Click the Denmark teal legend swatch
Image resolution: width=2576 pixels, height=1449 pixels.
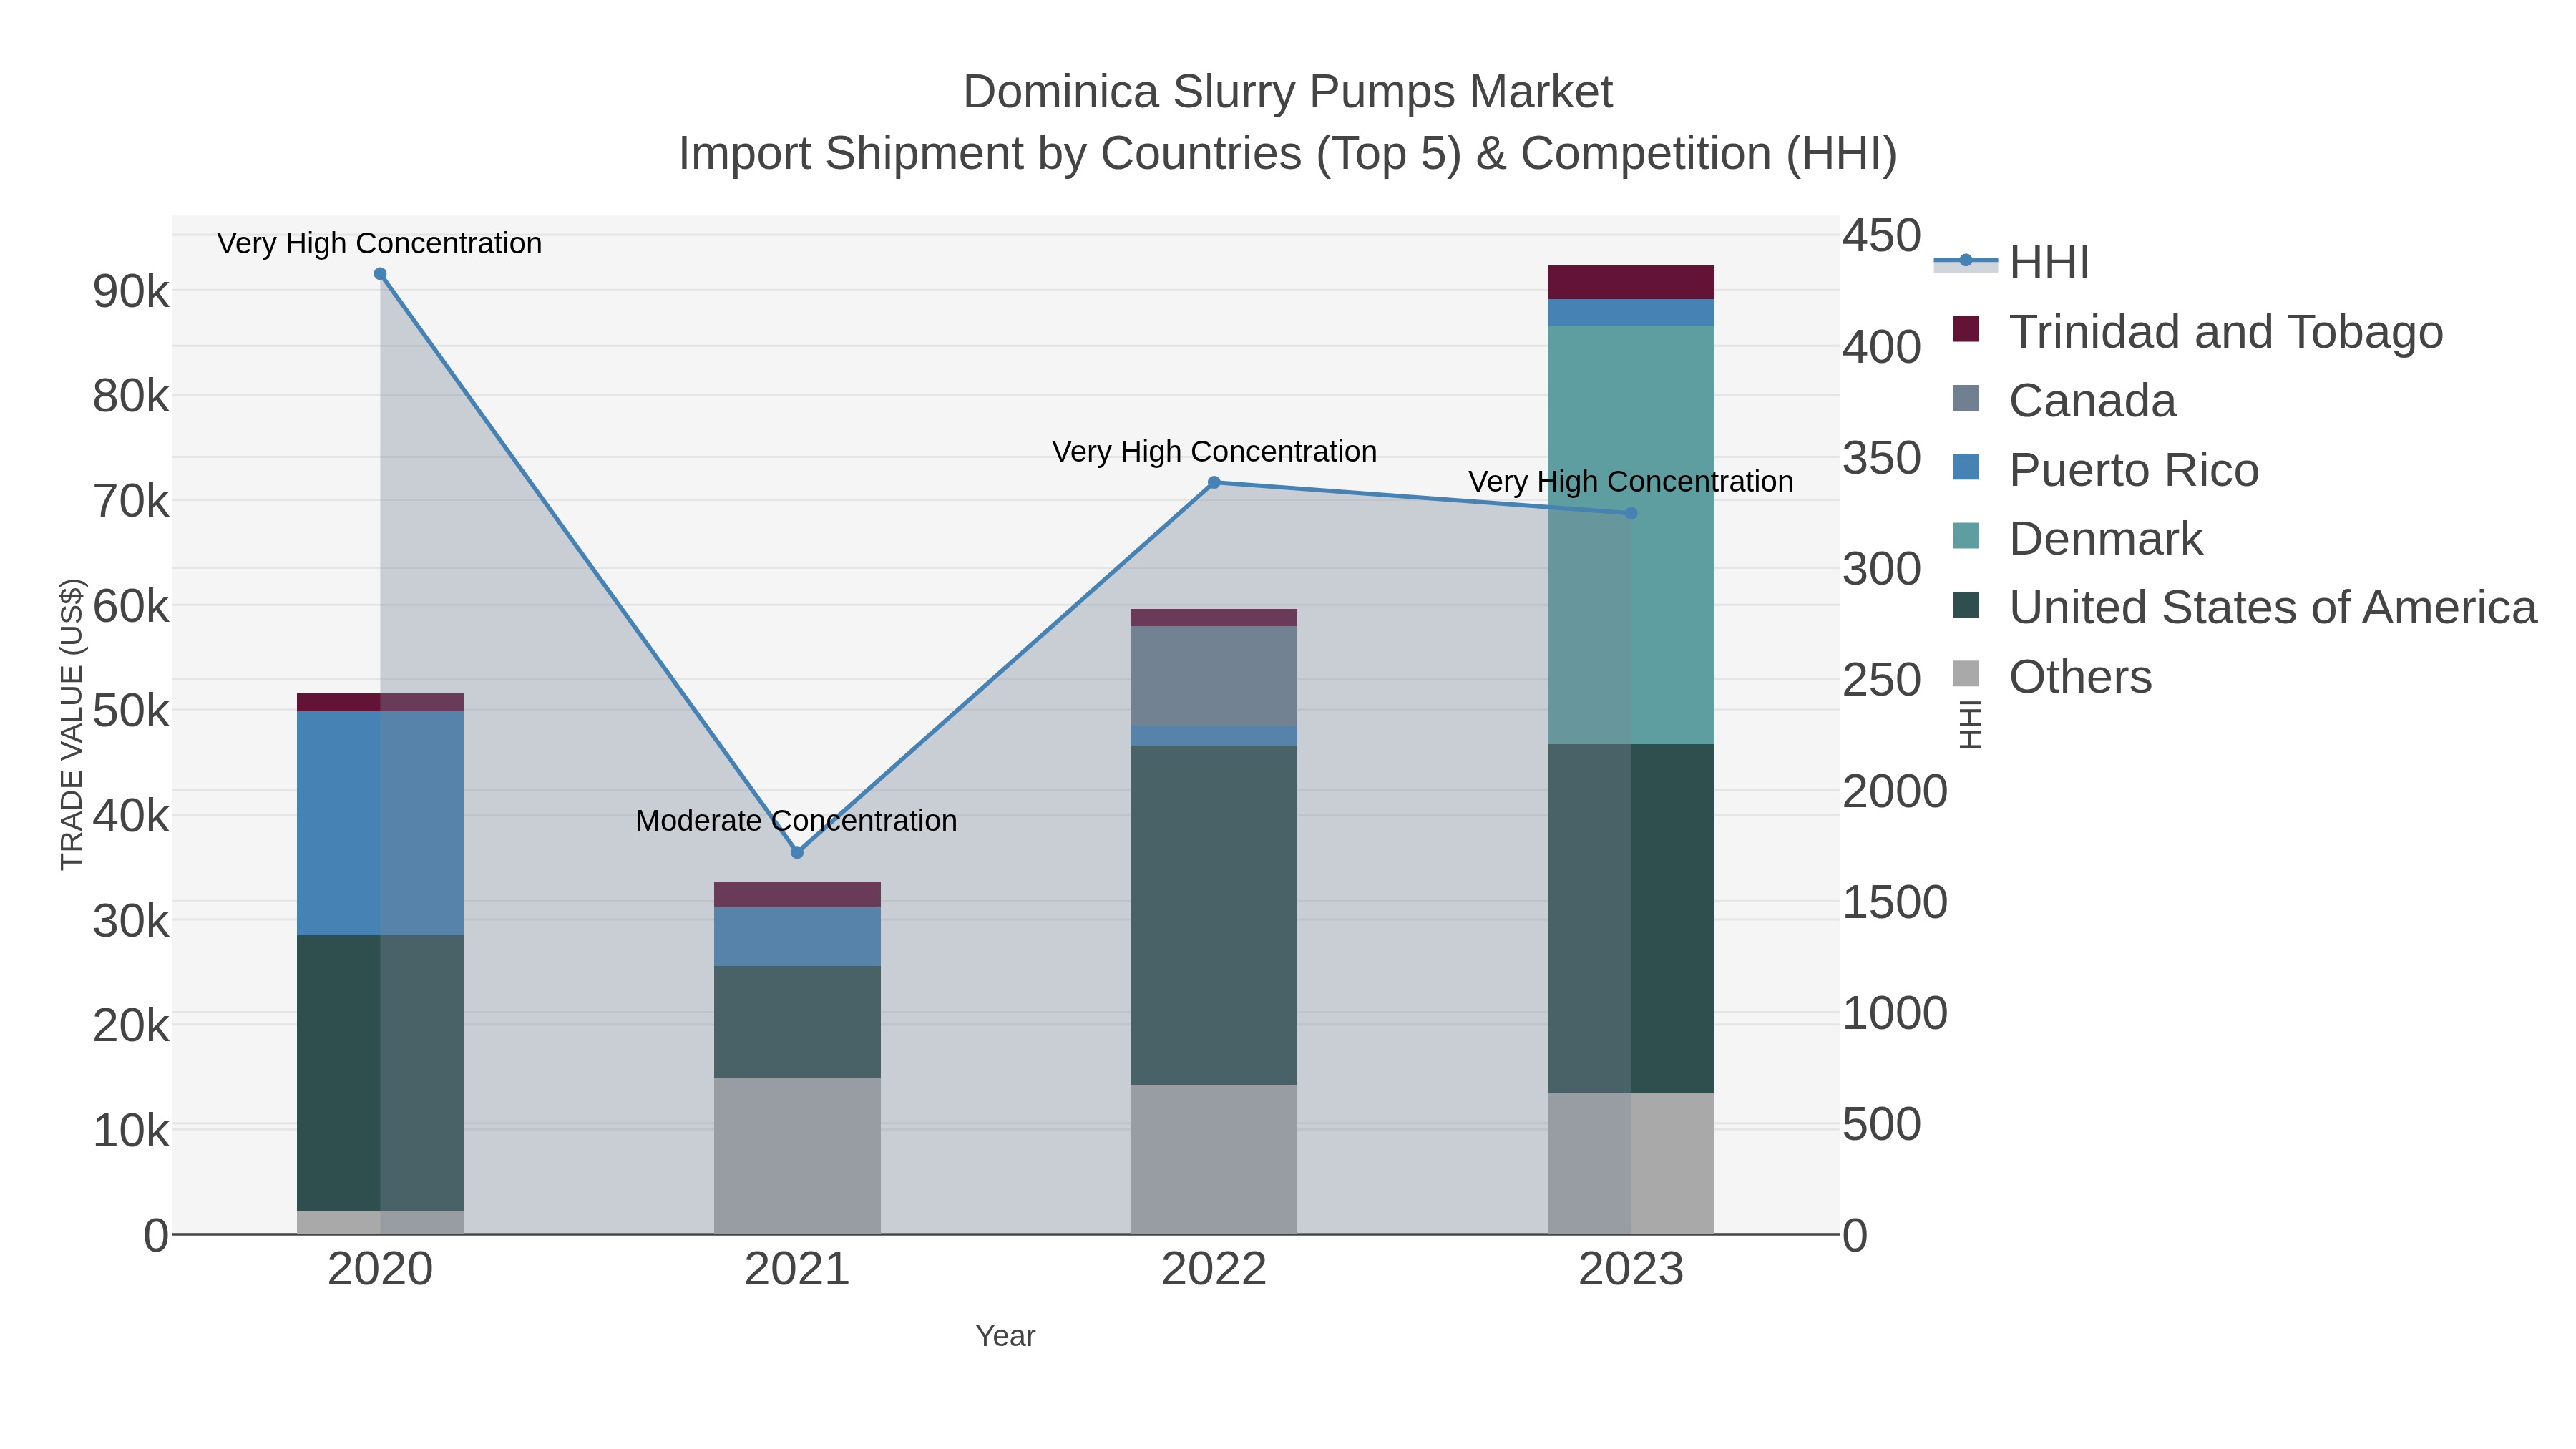pyautogui.click(x=1966, y=536)
